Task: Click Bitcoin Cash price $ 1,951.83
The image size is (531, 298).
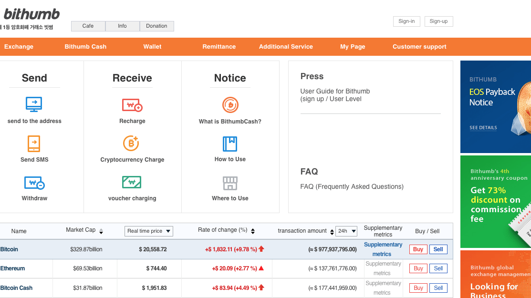Action: coord(154,288)
